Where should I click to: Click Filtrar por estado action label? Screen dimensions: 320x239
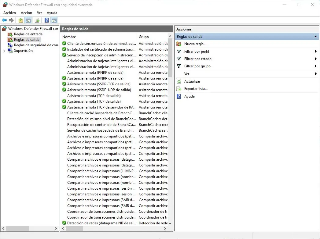(x=198, y=59)
